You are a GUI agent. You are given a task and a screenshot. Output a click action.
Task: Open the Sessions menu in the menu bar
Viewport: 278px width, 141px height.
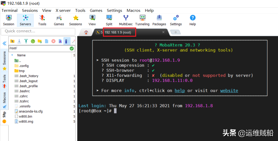(30, 10)
